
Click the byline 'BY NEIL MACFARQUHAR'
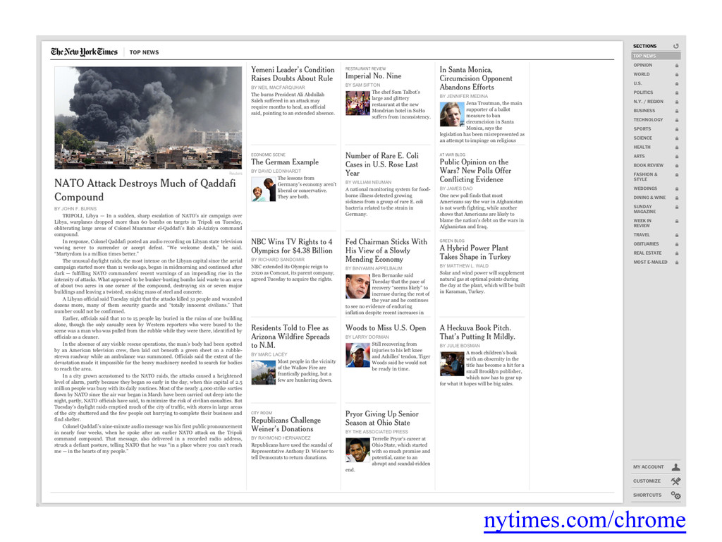click(x=278, y=88)
